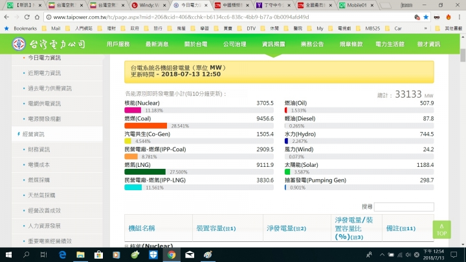Image resolution: width=466 pixels, height=262 pixels.
Task: Open the 用戶服務 navigation menu
Action: [x=118, y=44]
